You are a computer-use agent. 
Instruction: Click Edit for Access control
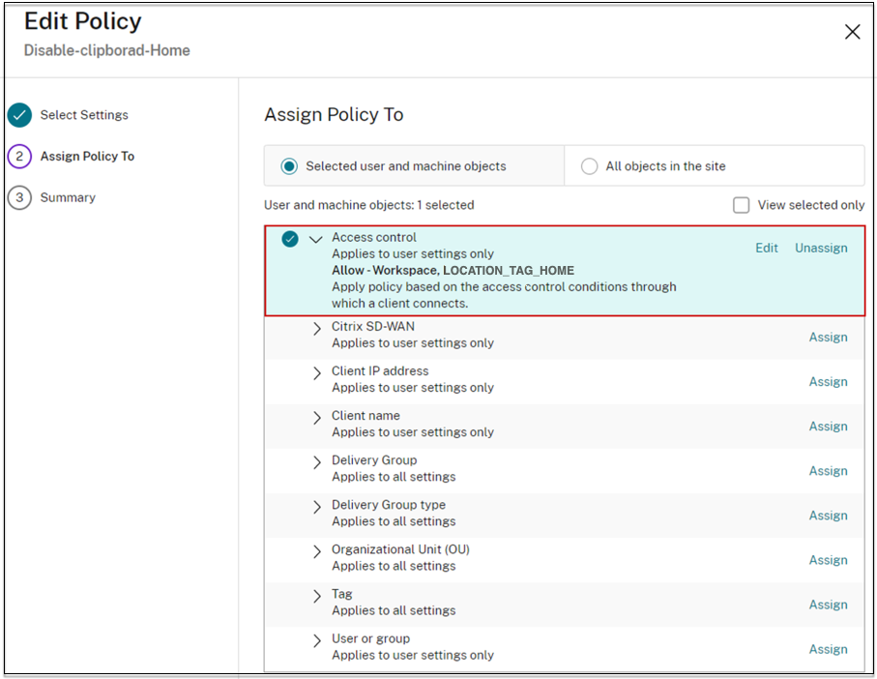[766, 248]
